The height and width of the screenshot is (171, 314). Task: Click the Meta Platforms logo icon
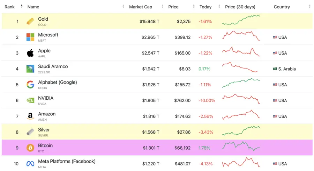[30, 164]
